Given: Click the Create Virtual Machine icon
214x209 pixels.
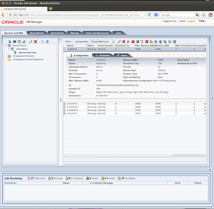Looking at the screenshot, I should click(24, 41).
